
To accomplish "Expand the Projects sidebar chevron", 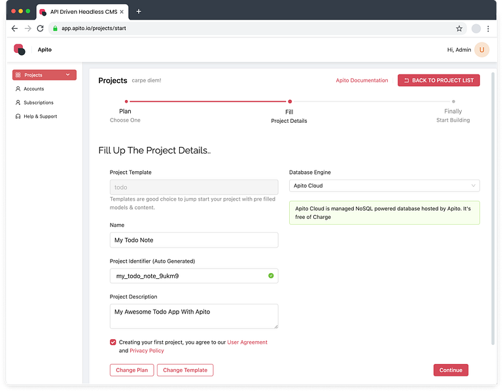I will [67, 74].
